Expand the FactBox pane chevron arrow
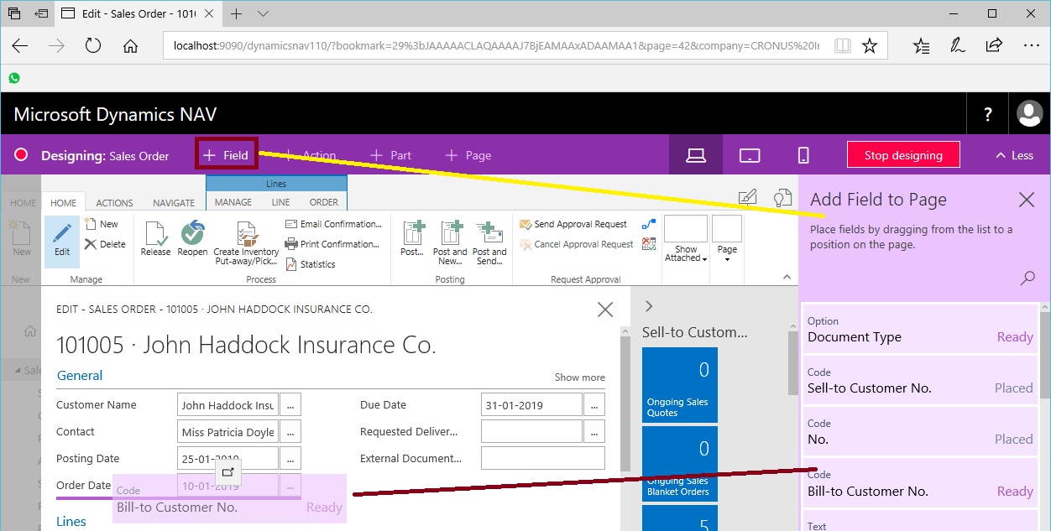The image size is (1051, 531). pos(648,307)
